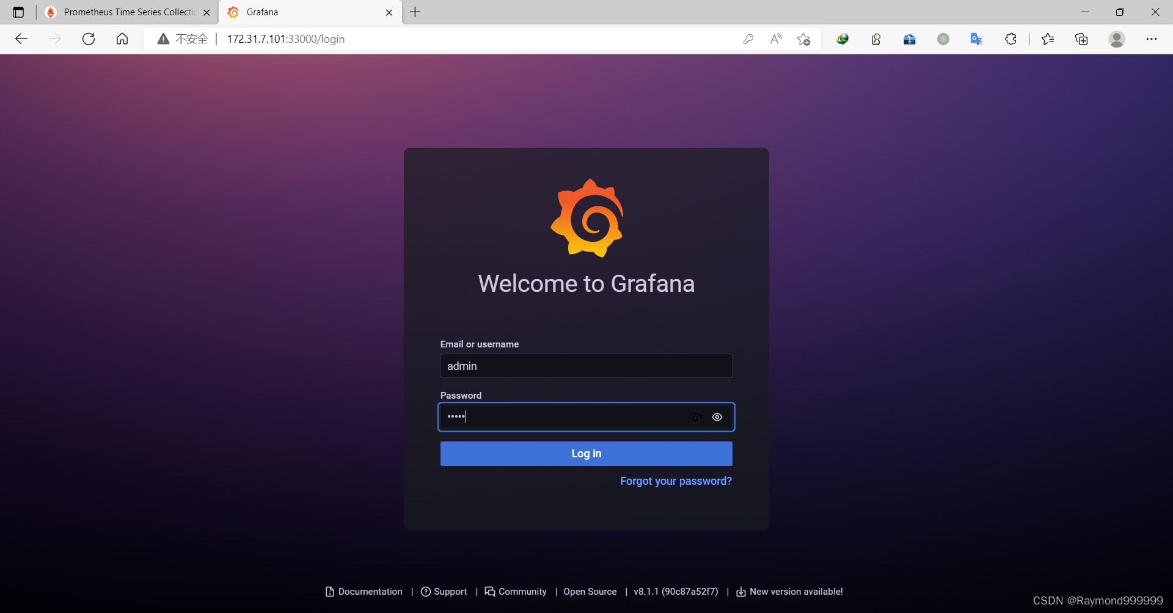Click the Log in button
This screenshot has width=1173, height=613.
point(586,454)
